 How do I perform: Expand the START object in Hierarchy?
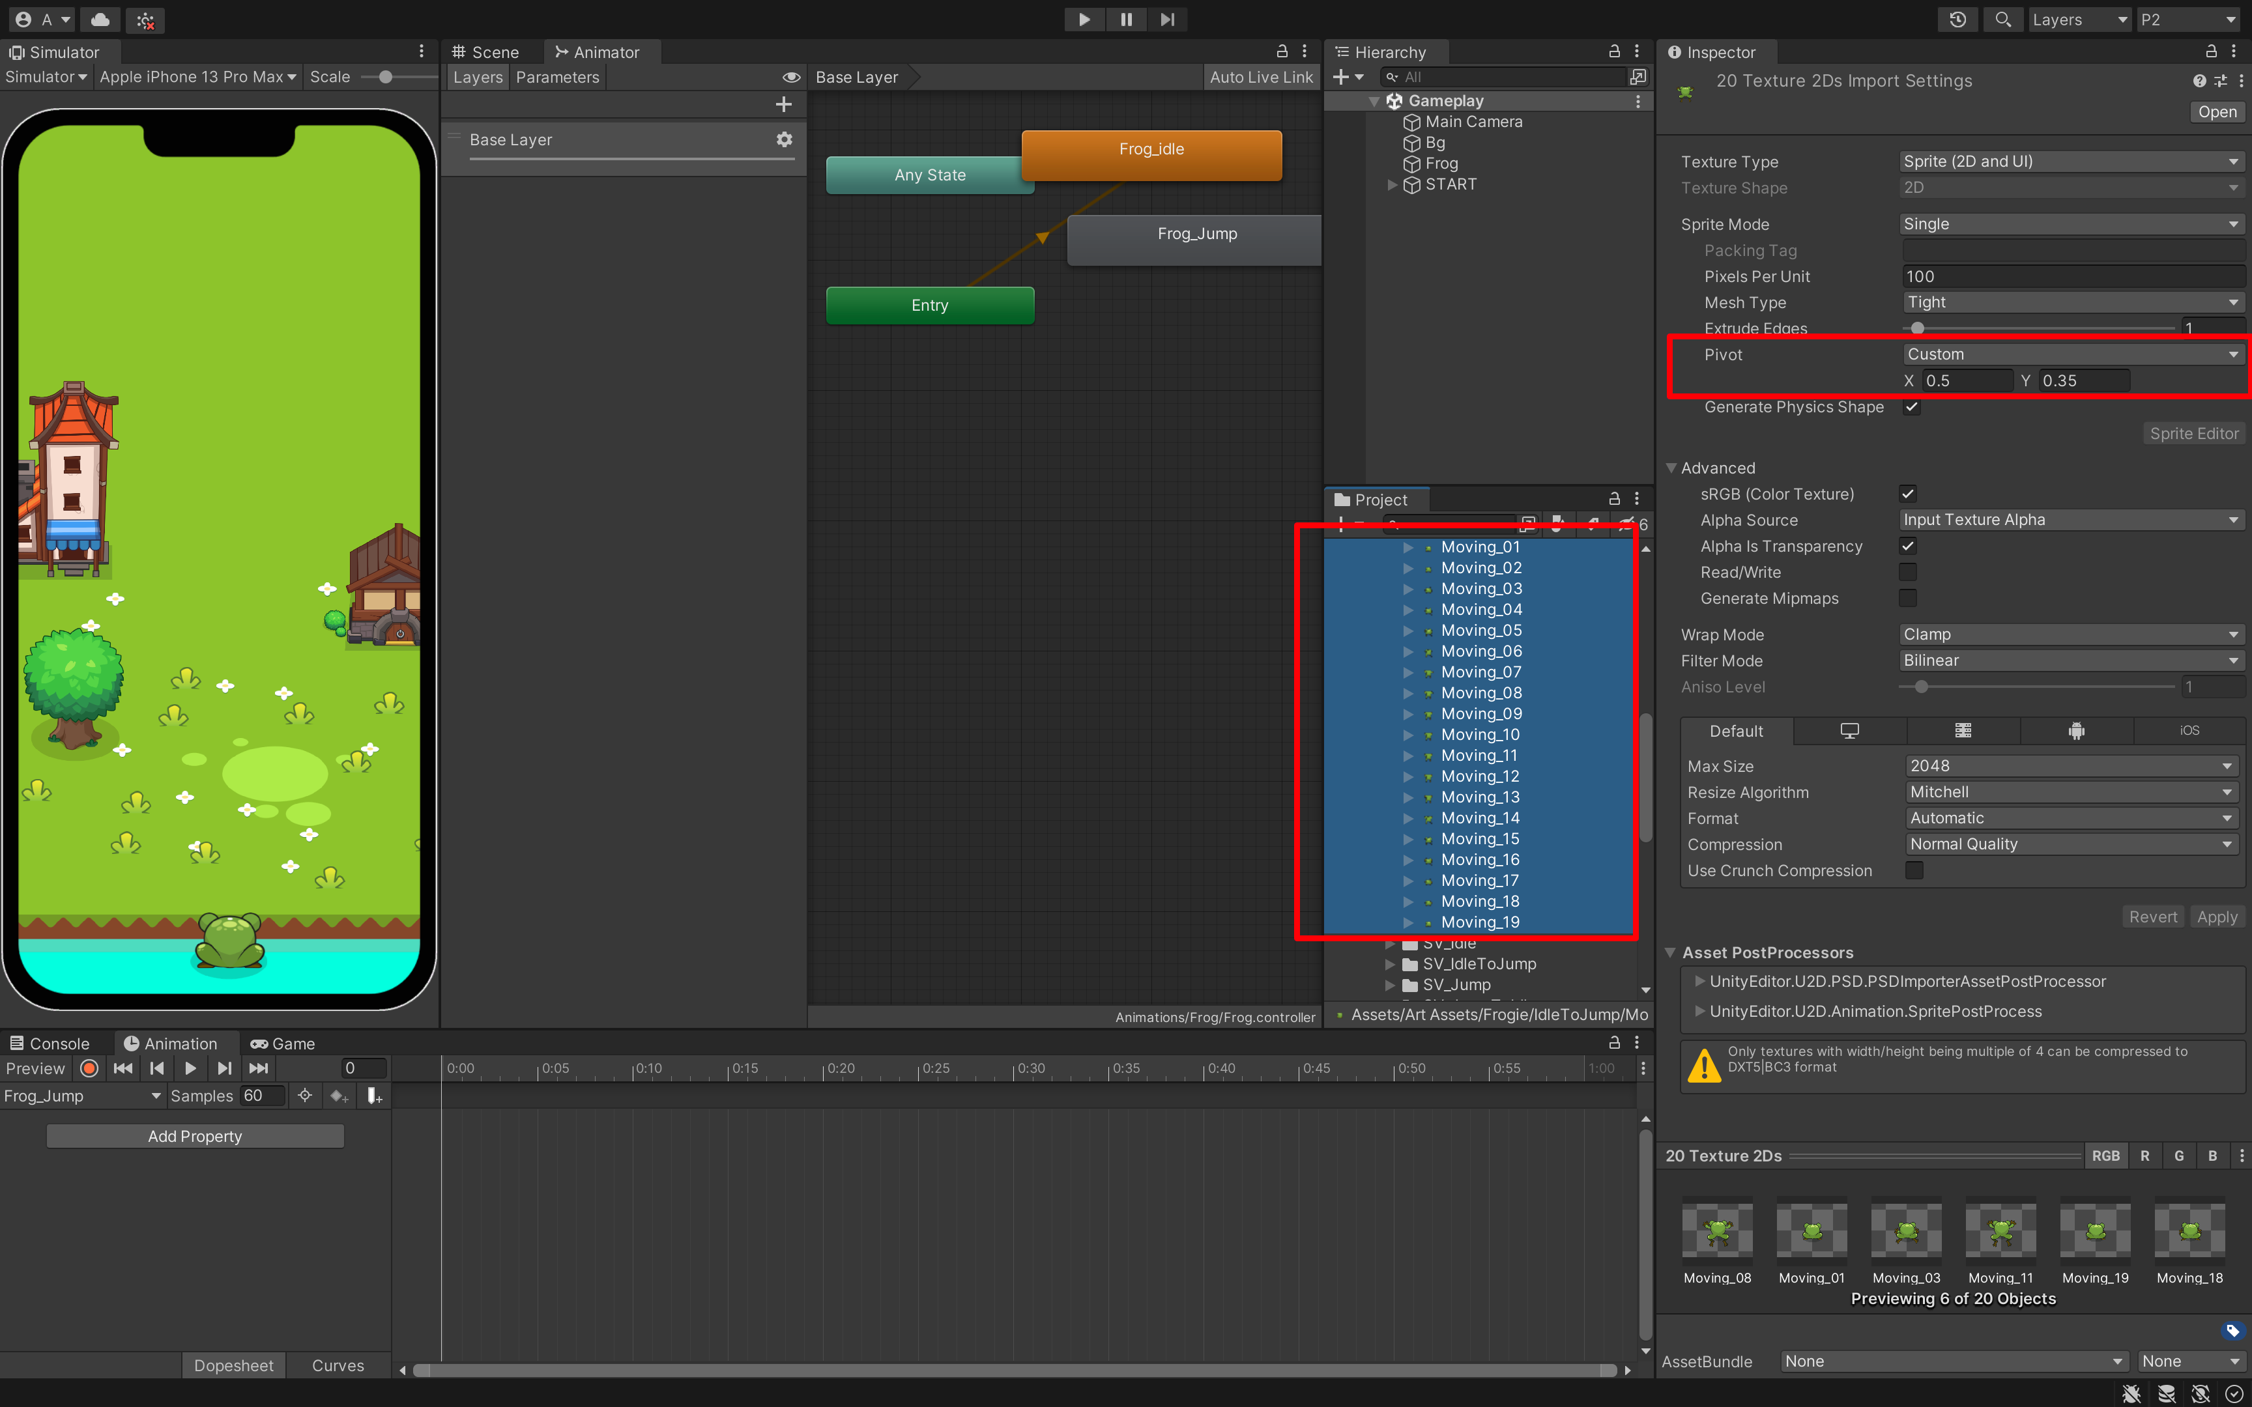click(1392, 184)
